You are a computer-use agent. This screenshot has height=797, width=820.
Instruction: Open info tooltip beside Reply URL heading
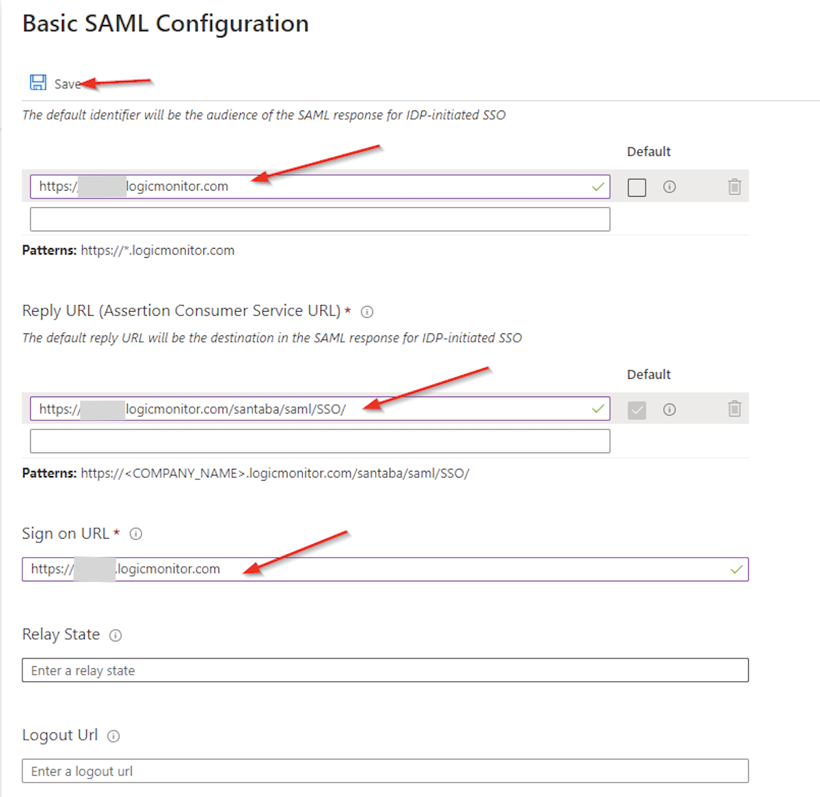pos(368,312)
